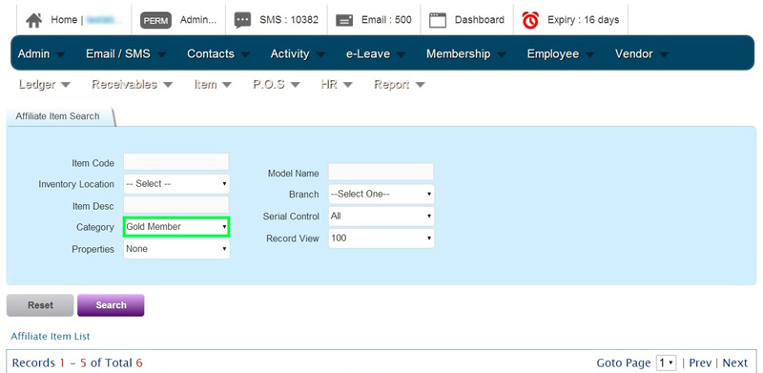Click the Dashboard window icon
The image size is (763, 373).
coord(438,20)
